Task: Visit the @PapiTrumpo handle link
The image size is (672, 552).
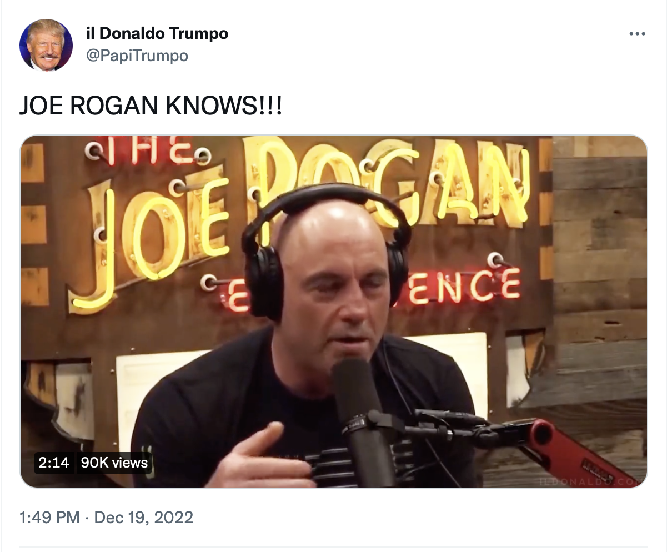Action: tap(137, 56)
